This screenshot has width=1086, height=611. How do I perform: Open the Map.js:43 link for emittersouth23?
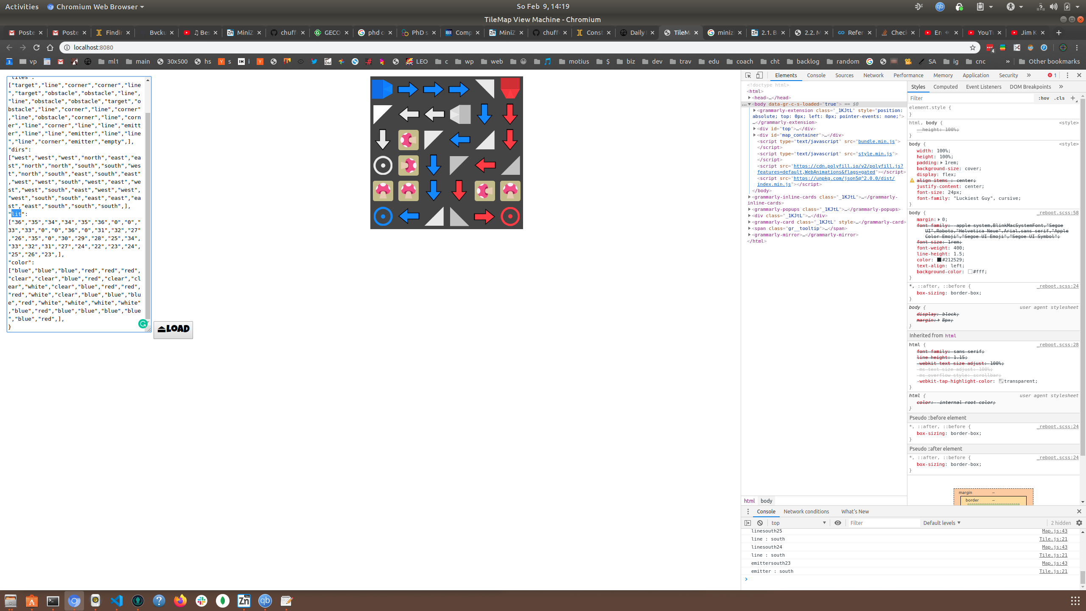1055,563
